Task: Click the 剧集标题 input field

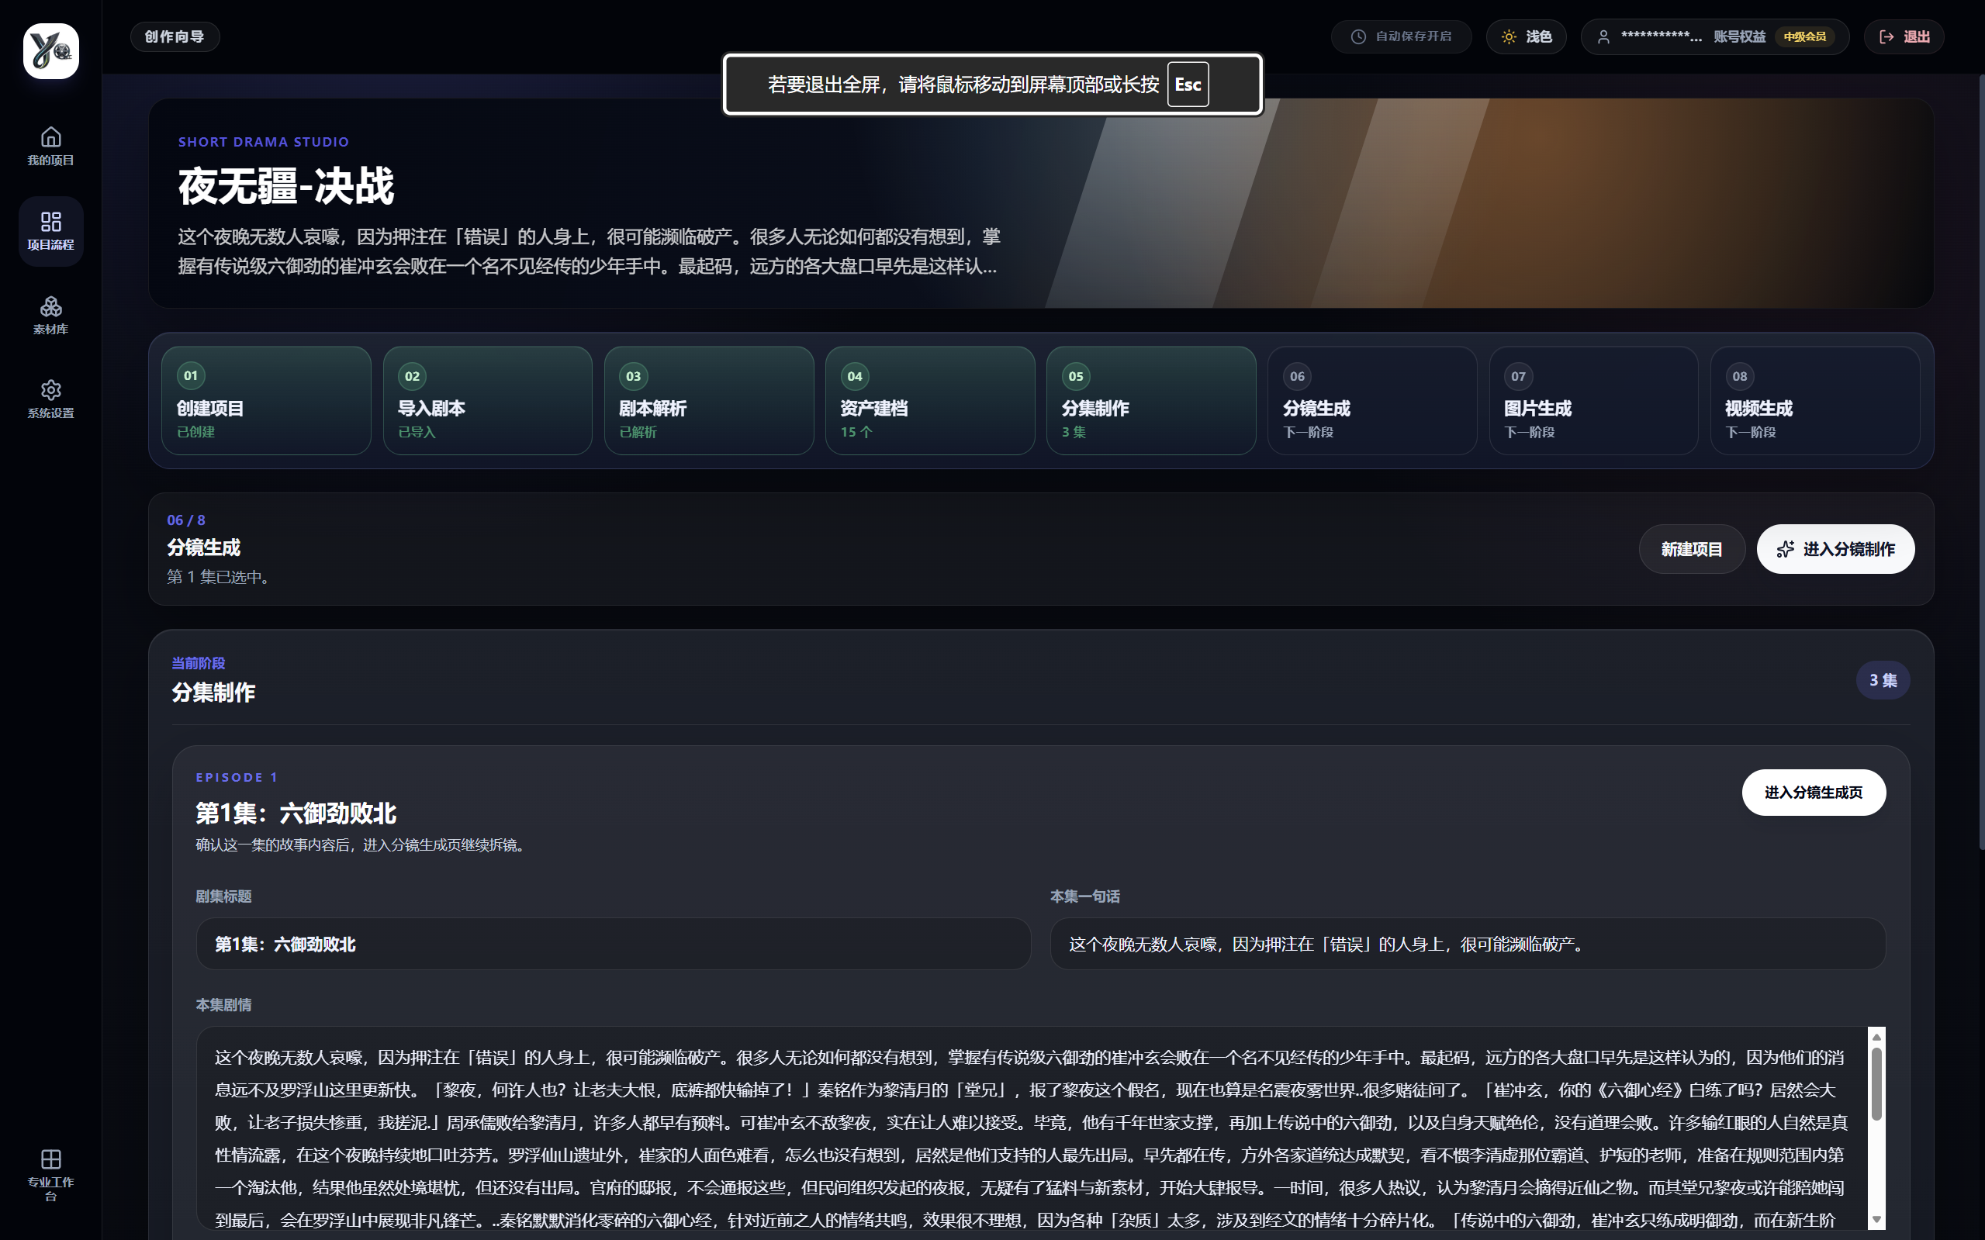Action: point(613,944)
